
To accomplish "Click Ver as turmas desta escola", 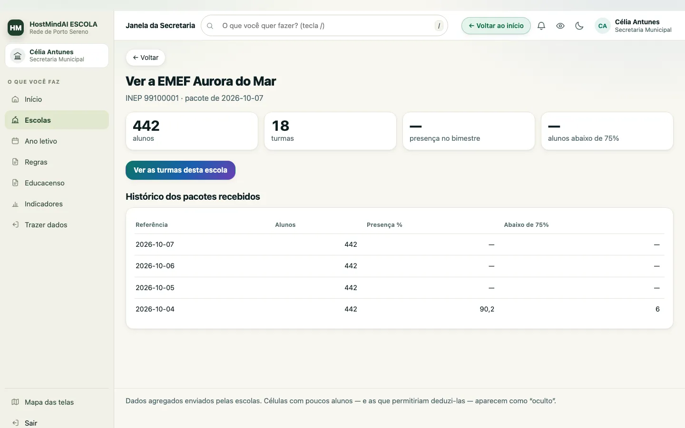I will click(180, 170).
